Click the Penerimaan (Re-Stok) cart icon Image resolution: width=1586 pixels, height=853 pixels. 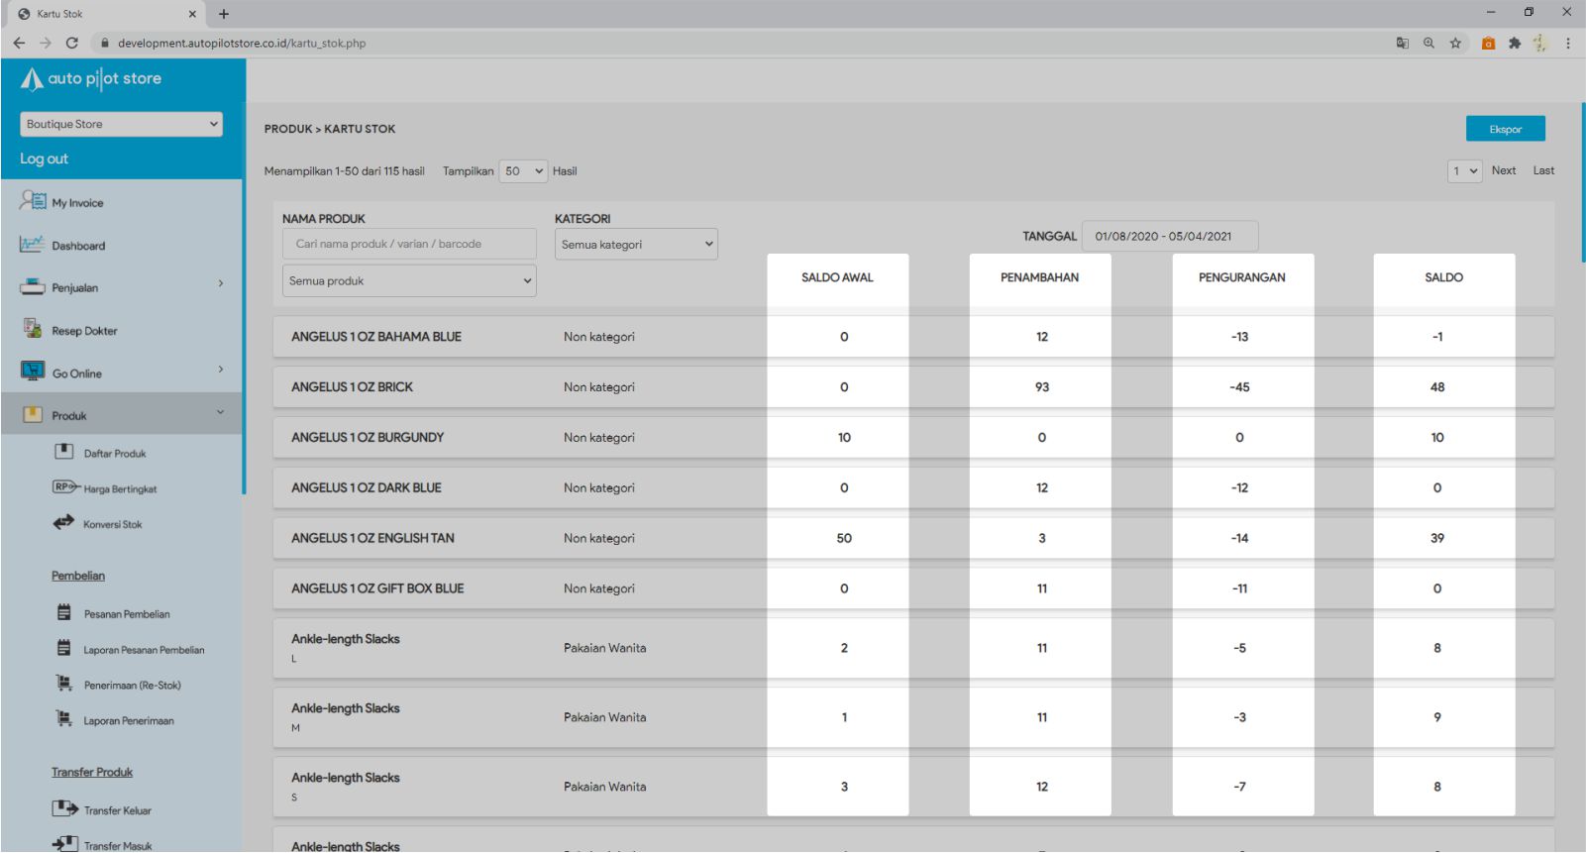(64, 684)
